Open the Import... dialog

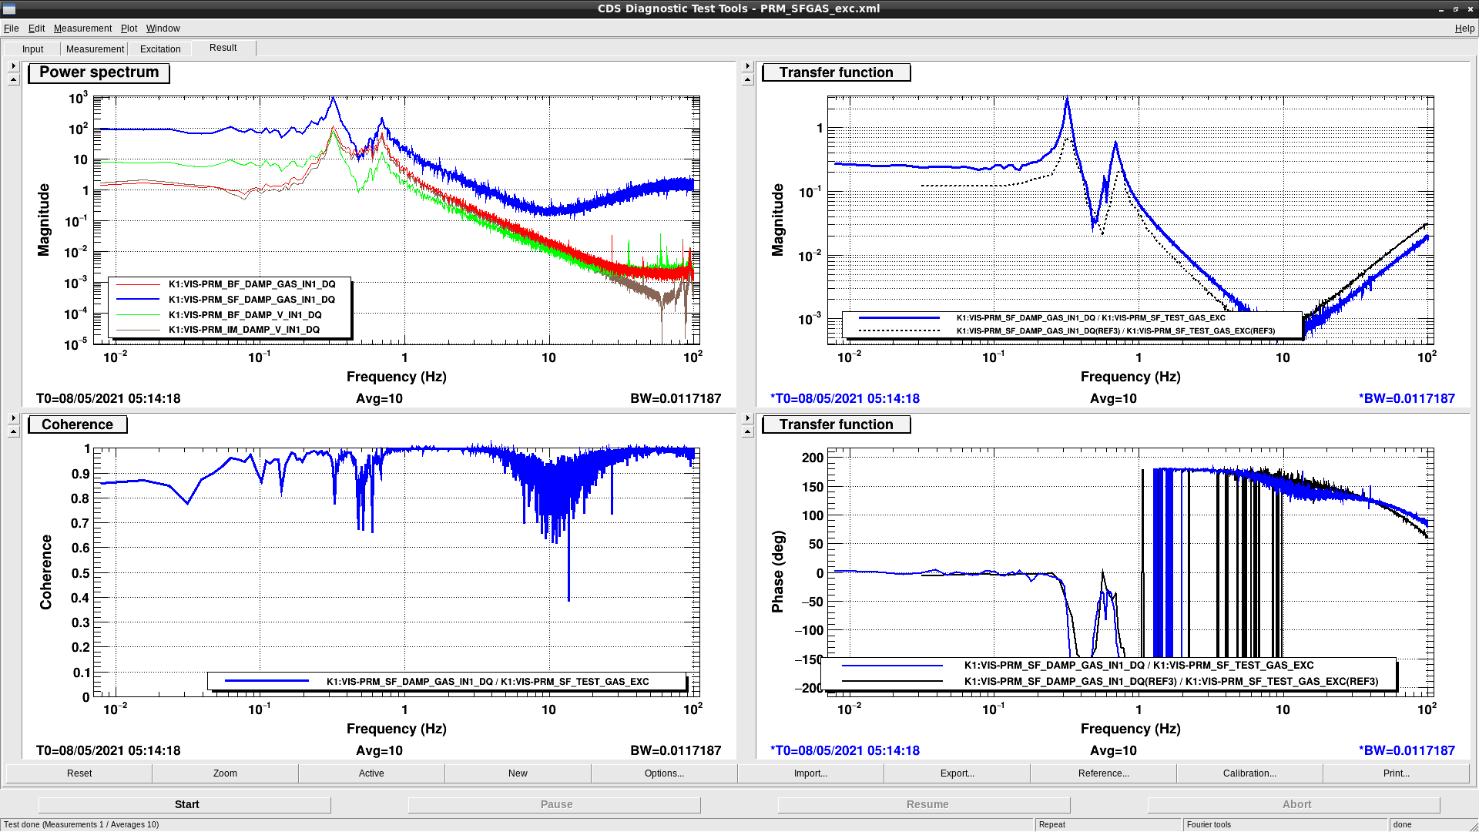(x=810, y=773)
